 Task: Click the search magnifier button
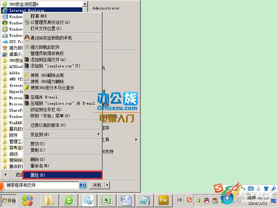tap(83, 185)
